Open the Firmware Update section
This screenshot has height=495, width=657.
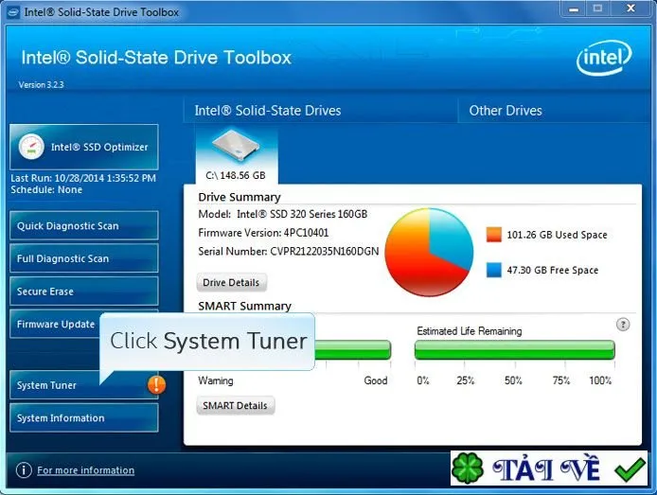coord(55,324)
